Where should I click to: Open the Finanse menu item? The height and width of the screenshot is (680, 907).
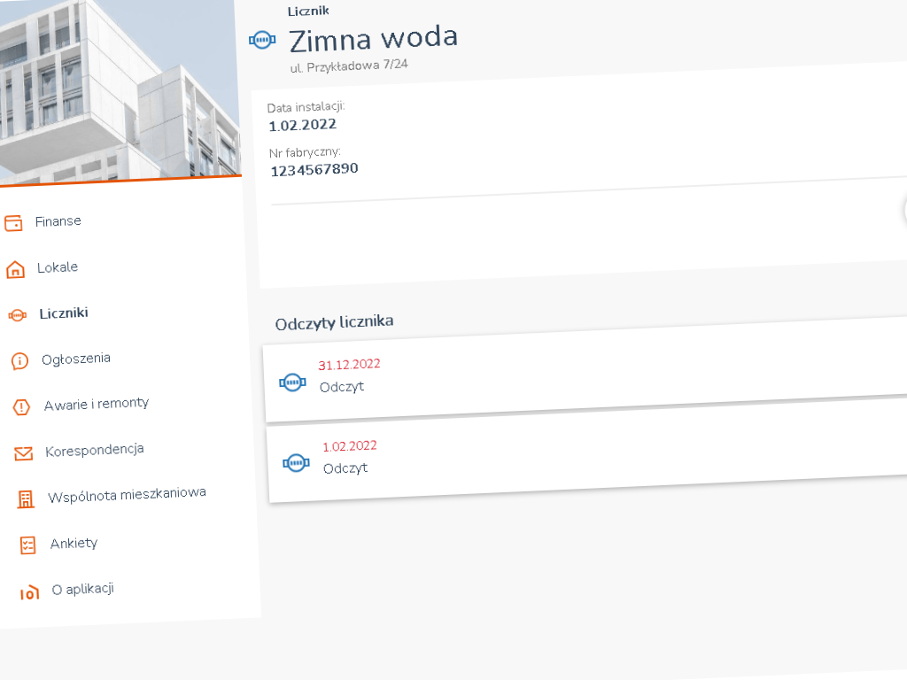(x=58, y=221)
